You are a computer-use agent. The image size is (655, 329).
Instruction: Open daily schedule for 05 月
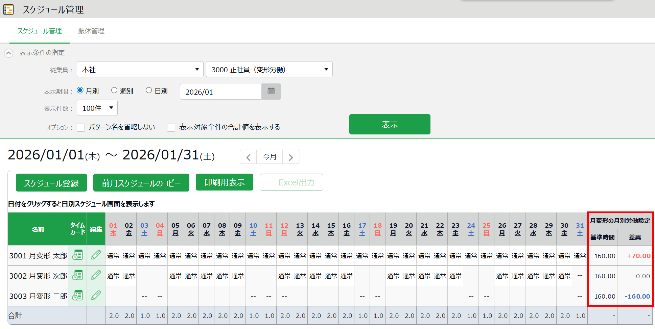click(x=176, y=229)
